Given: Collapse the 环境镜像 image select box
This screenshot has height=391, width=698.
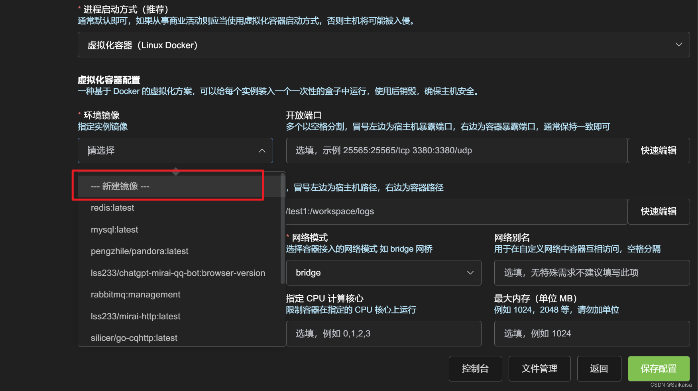Looking at the screenshot, I should tap(175, 151).
